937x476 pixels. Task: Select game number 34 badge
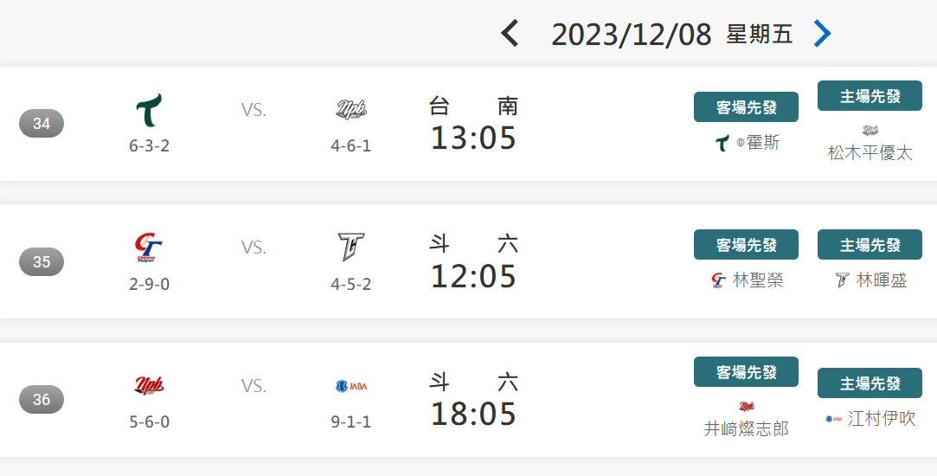coord(42,123)
